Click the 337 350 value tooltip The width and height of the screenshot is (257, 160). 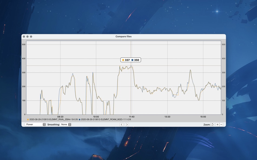click(x=131, y=60)
